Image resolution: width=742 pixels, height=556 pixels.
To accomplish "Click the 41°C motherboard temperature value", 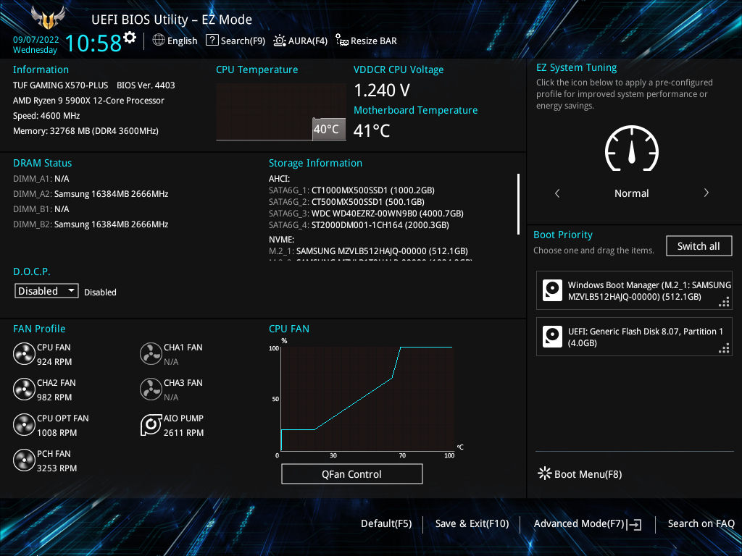I will (x=372, y=130).
